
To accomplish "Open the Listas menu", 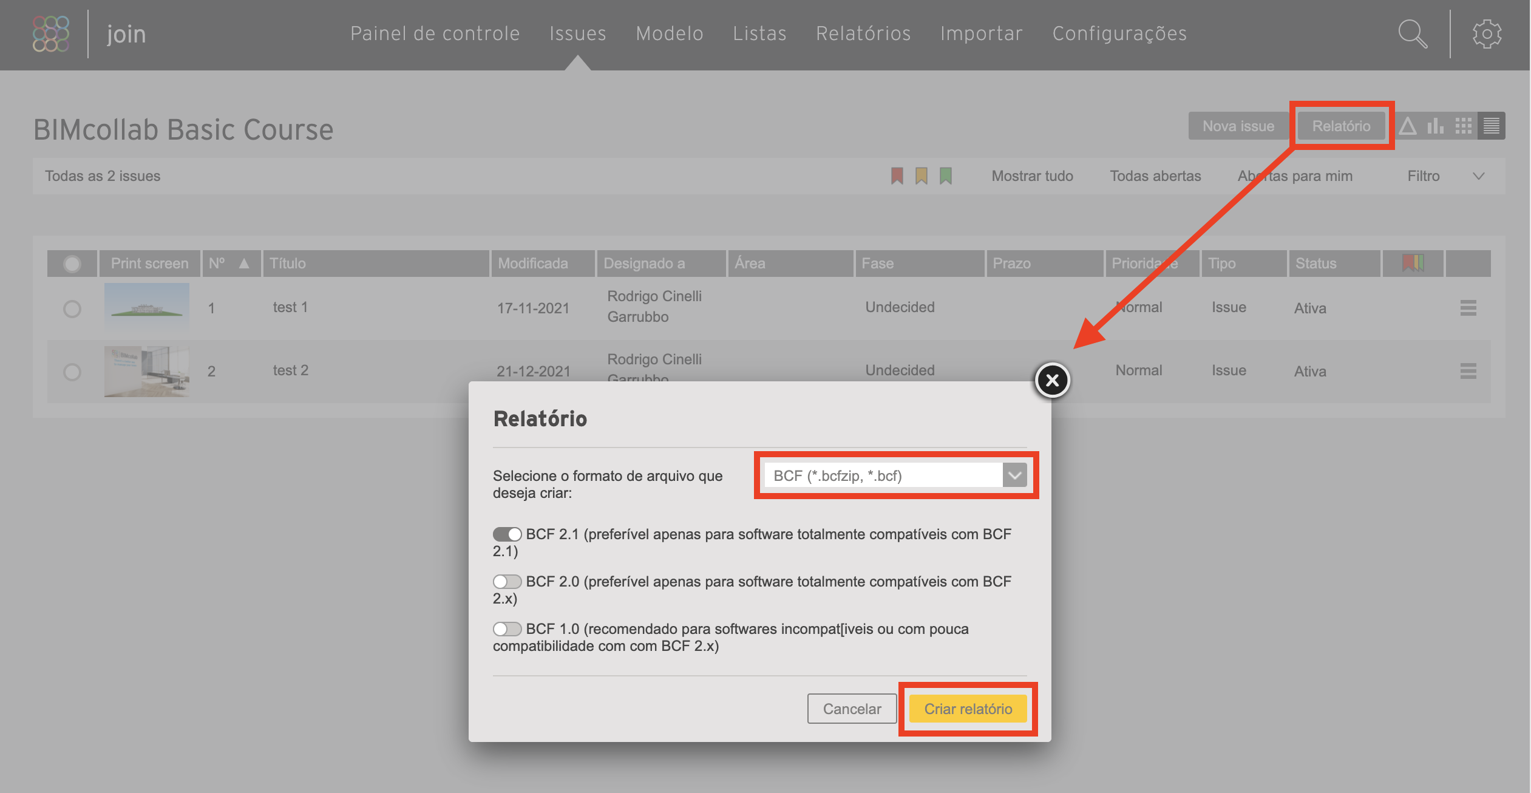I will point(759,34).
